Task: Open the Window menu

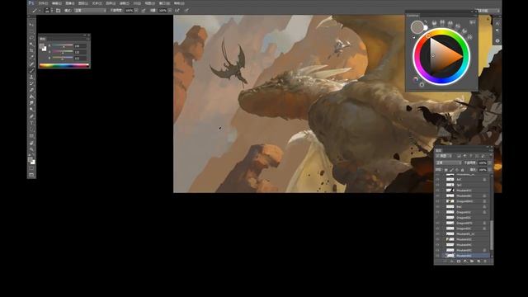Action: point(164,3)
